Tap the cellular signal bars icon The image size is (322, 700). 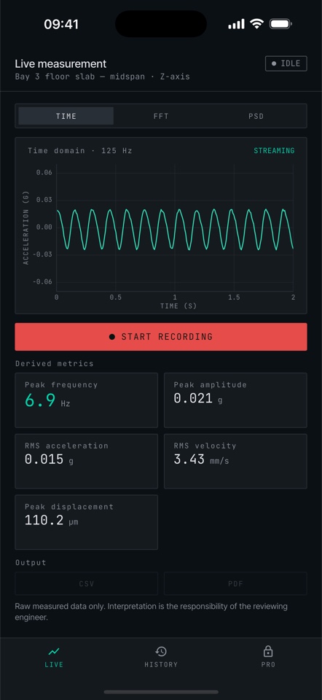[236, 24]
